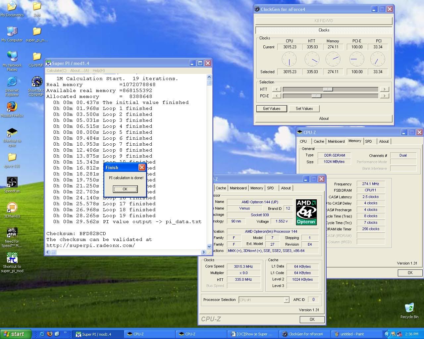Open the My Network Places desktop icon
Viewport: 424px width, 339px height.
[x=12, y=61]
